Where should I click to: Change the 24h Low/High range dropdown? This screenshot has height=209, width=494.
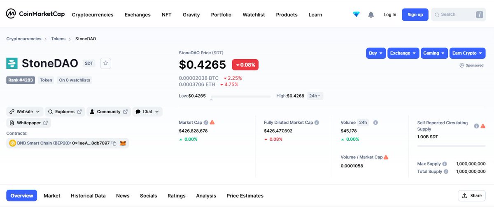point(315,96)
